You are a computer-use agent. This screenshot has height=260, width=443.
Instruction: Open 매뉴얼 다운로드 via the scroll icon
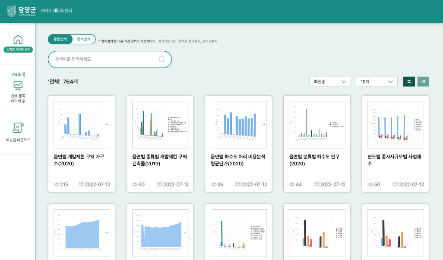(18, 128)
